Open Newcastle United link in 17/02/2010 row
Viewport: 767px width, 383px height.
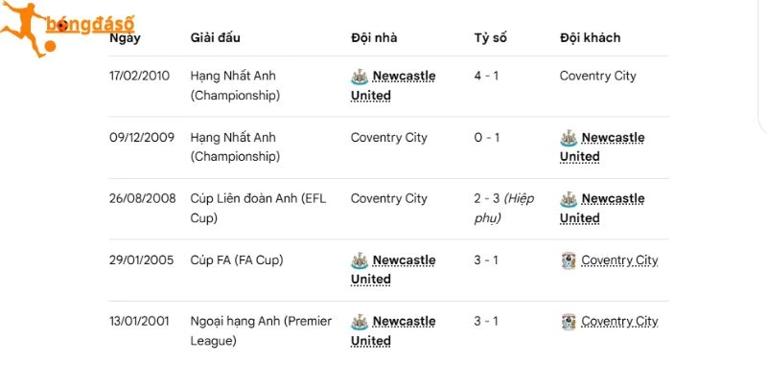393,85
